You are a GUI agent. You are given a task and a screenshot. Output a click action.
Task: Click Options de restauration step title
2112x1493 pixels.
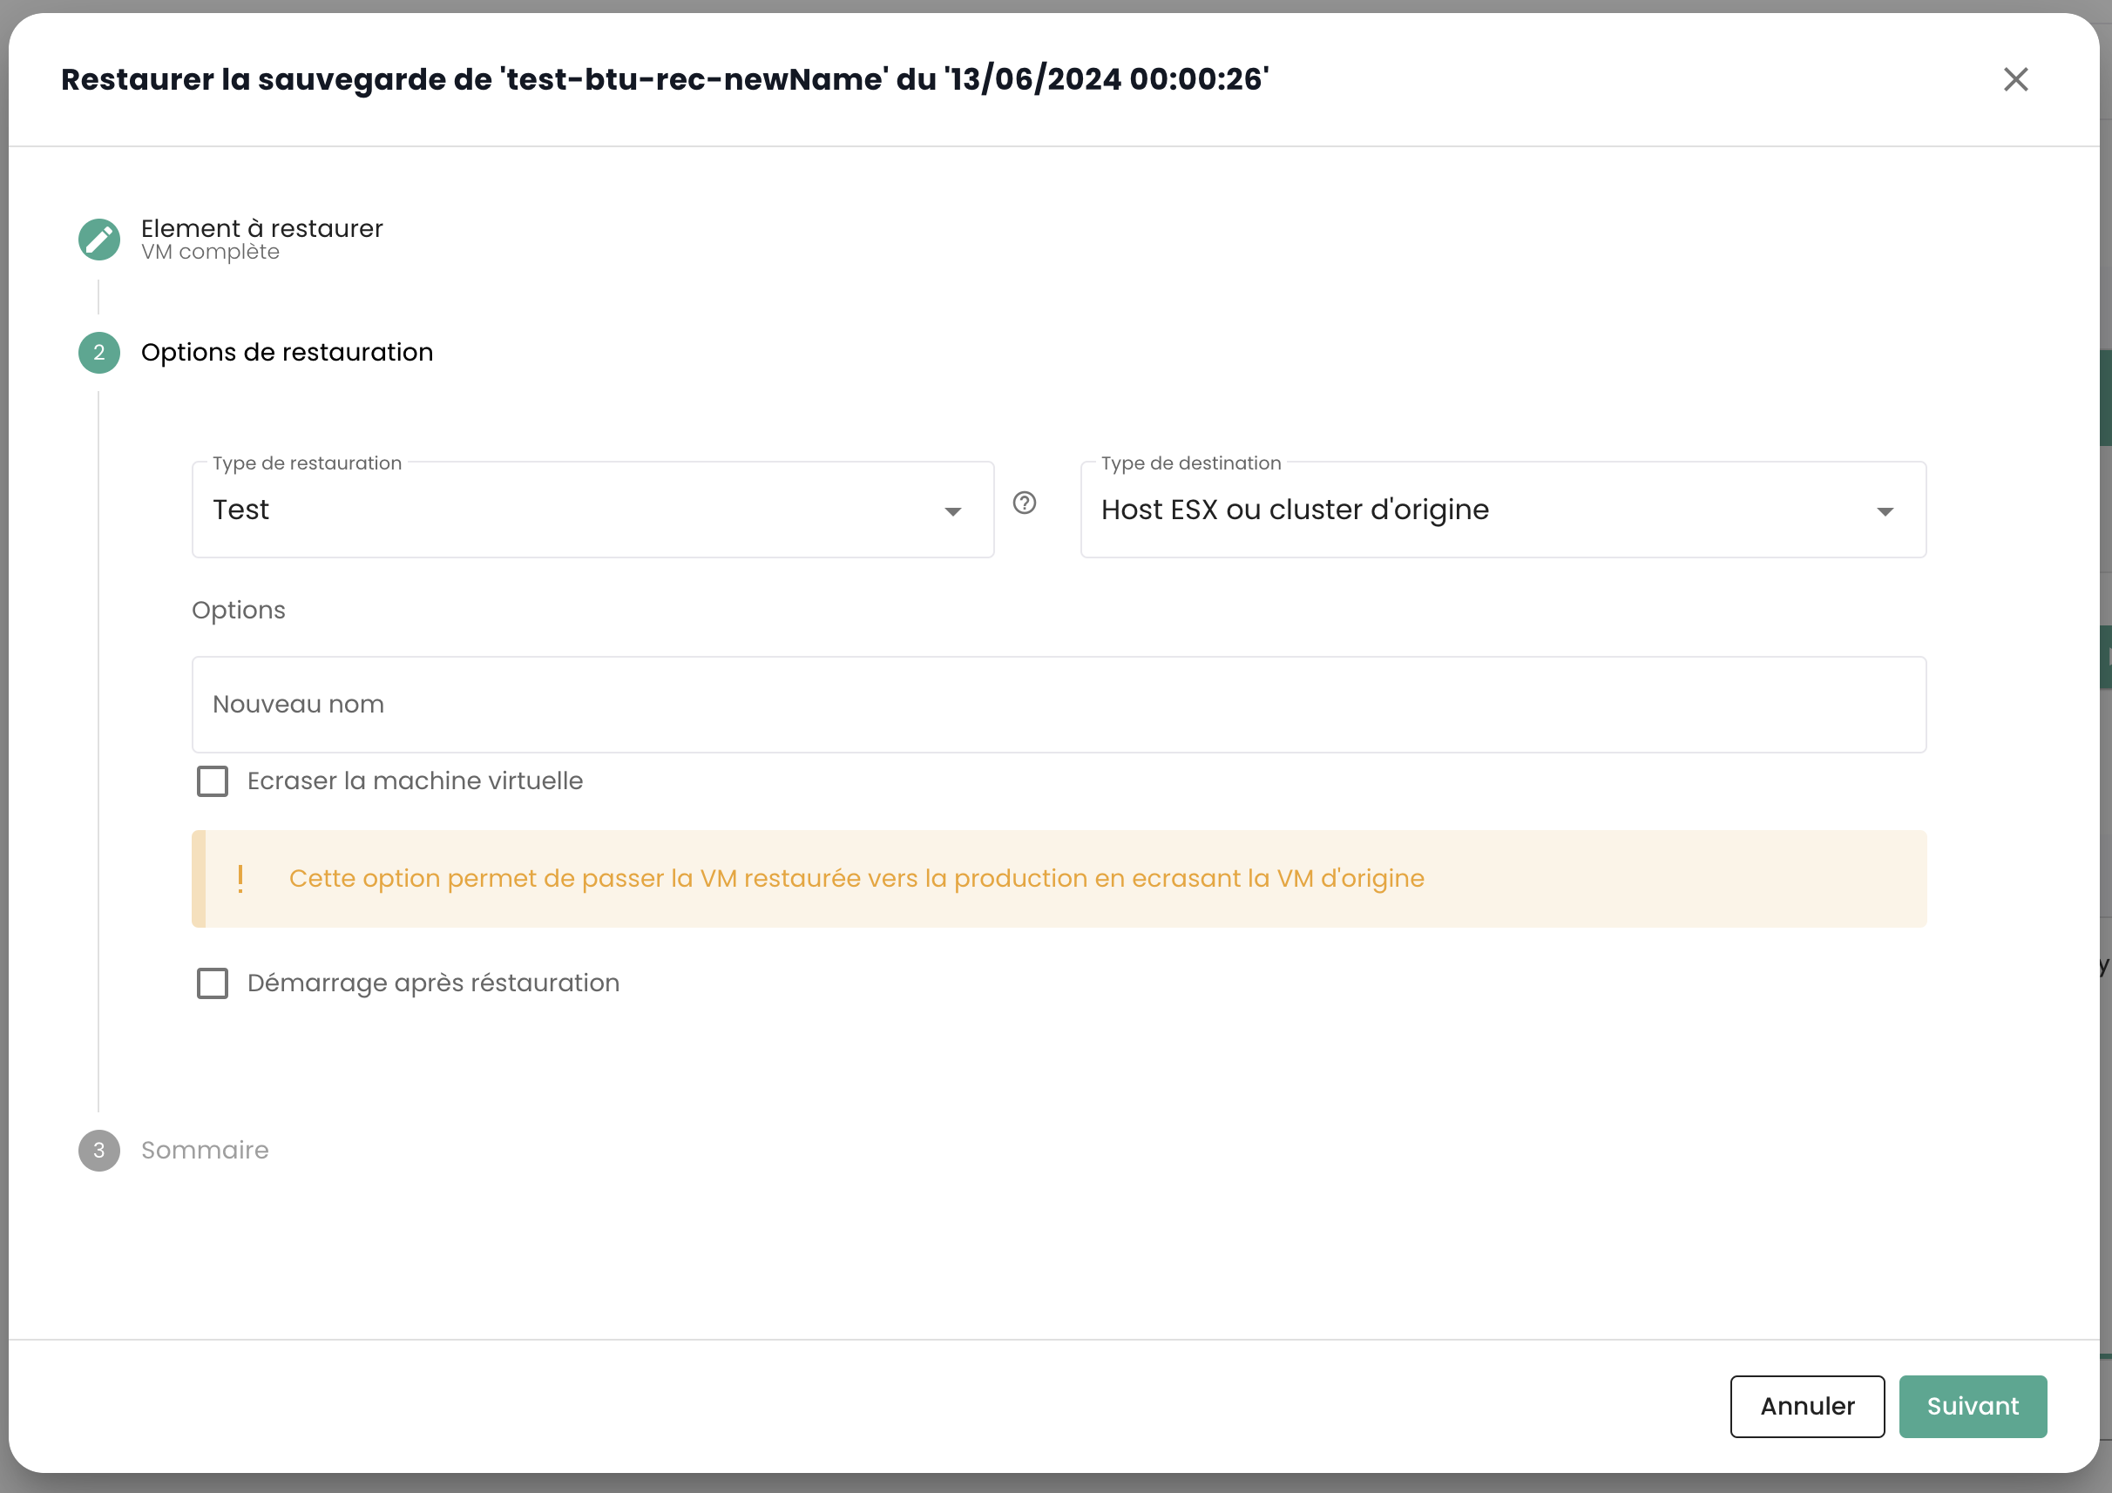pos(286,352)
